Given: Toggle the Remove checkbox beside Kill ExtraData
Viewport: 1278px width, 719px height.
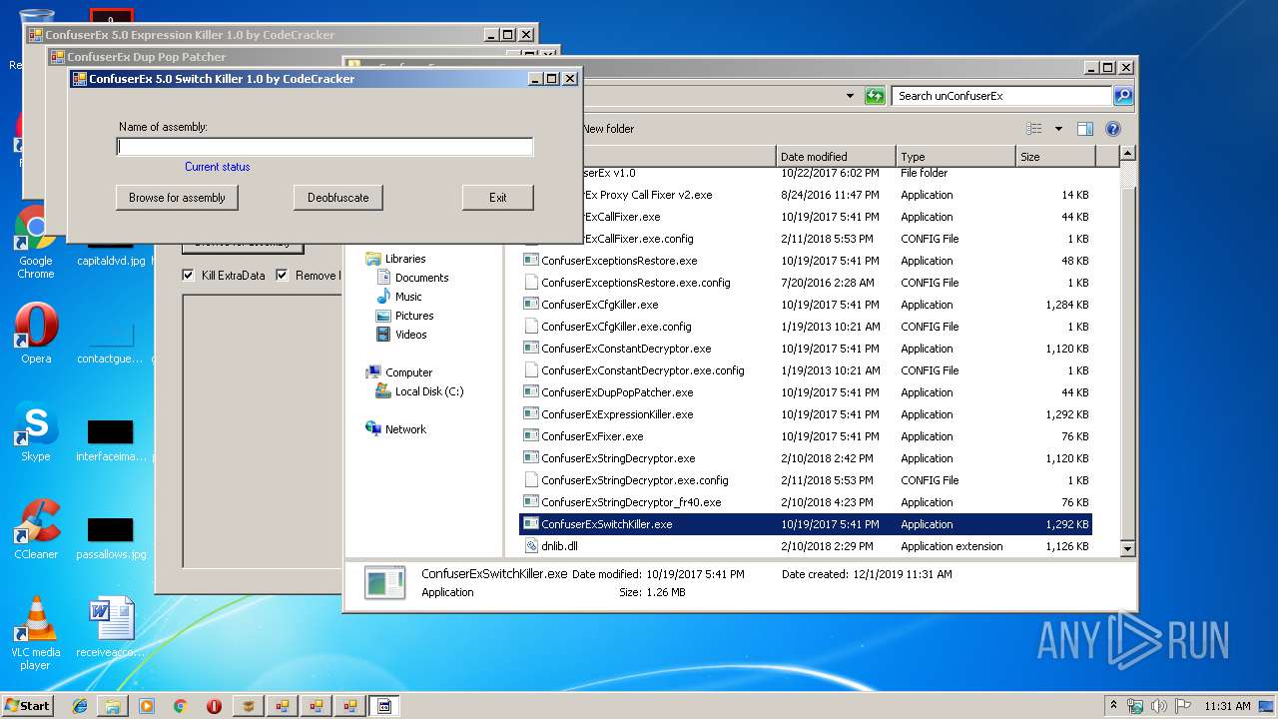Looking at the screenshot, I should 283,276.
